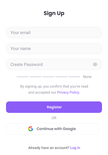
Task: Click the Already have an account text
Action: pos(49,148)
